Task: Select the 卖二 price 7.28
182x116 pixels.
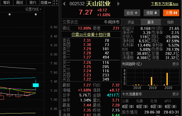Action: coord(87,53)
